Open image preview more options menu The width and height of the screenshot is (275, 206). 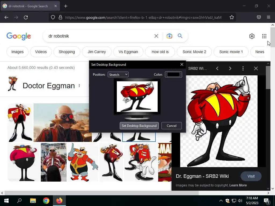243,68
